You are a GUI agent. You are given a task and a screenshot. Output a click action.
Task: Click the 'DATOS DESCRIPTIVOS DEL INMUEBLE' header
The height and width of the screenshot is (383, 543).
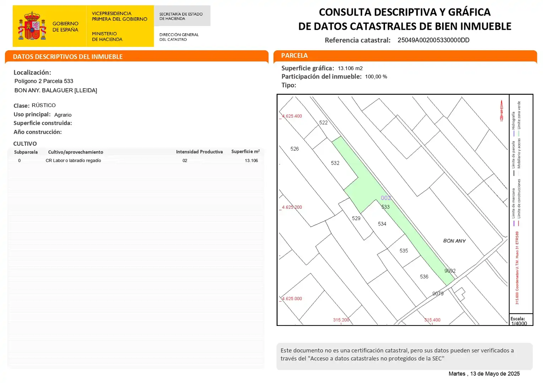pyautogui.click(x=67, y=57)
